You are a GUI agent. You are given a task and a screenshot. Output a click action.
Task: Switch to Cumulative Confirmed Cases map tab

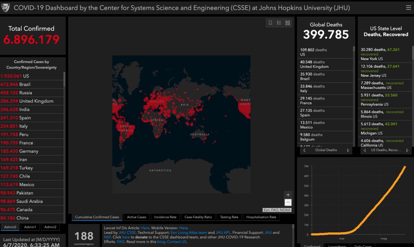(x=97, y=217)
